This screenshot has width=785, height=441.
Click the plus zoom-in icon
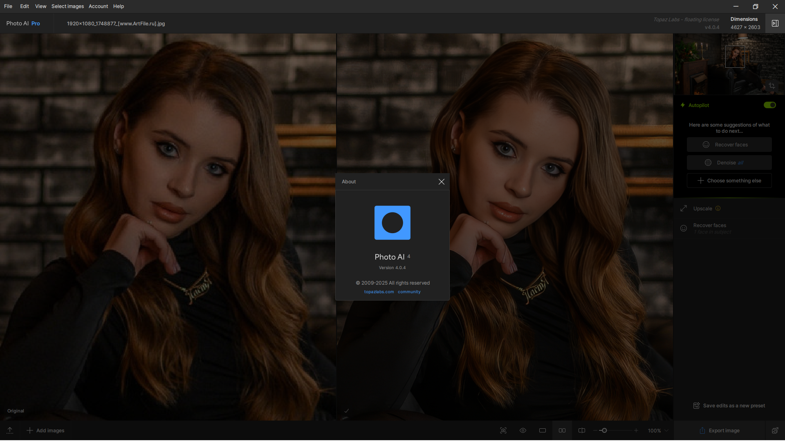point(636,430)
